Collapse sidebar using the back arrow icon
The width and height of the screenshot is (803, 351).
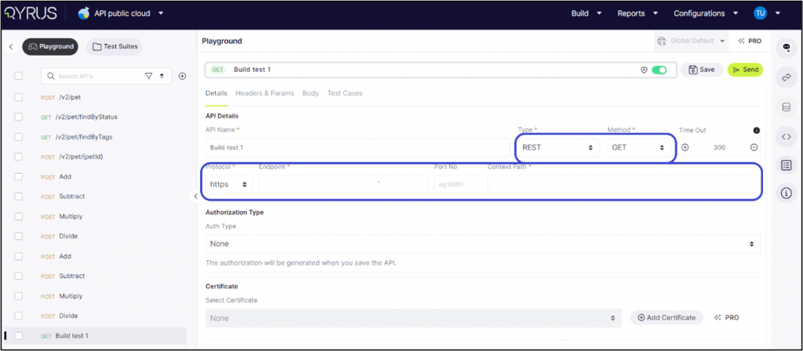click(x=12, y=47)
